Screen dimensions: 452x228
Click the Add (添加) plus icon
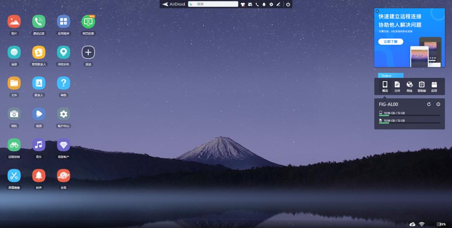pyautogui.click(x=88, y=52)
